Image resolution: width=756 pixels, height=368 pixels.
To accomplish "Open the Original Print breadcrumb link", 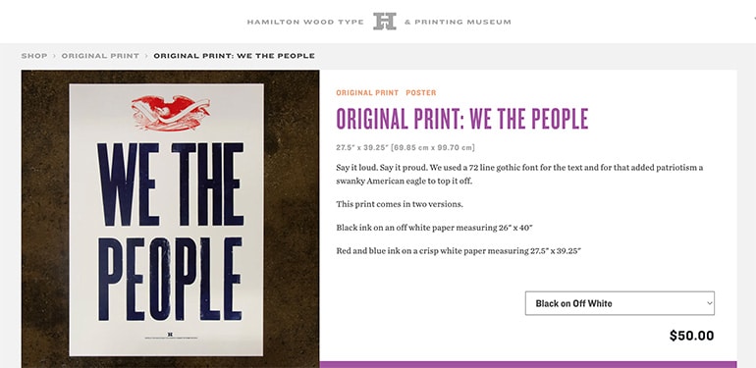I will (x=100, y=56).
